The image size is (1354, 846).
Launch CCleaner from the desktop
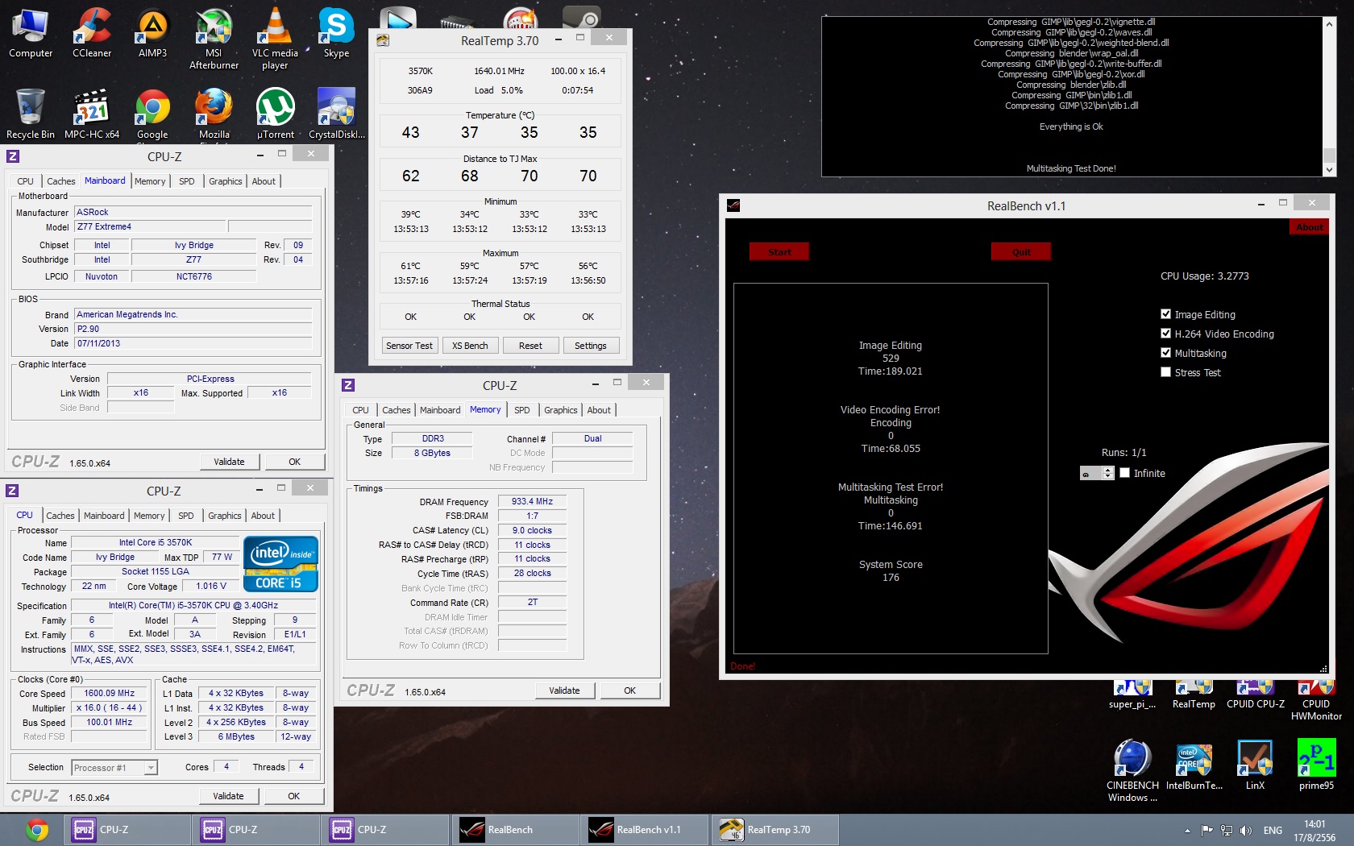pos(92,34)
